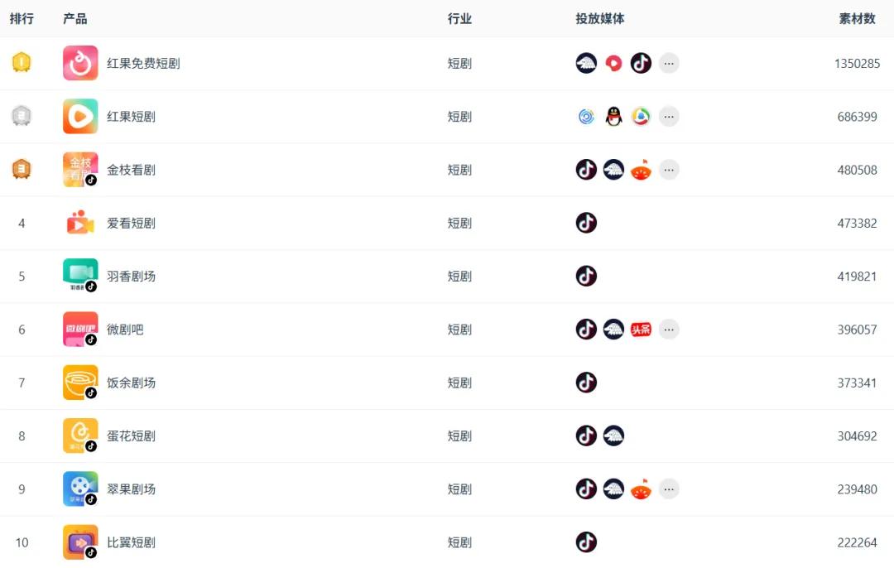Click the 红果免费短剧 app icon
894x568 pixels.
tap(80, 63)
